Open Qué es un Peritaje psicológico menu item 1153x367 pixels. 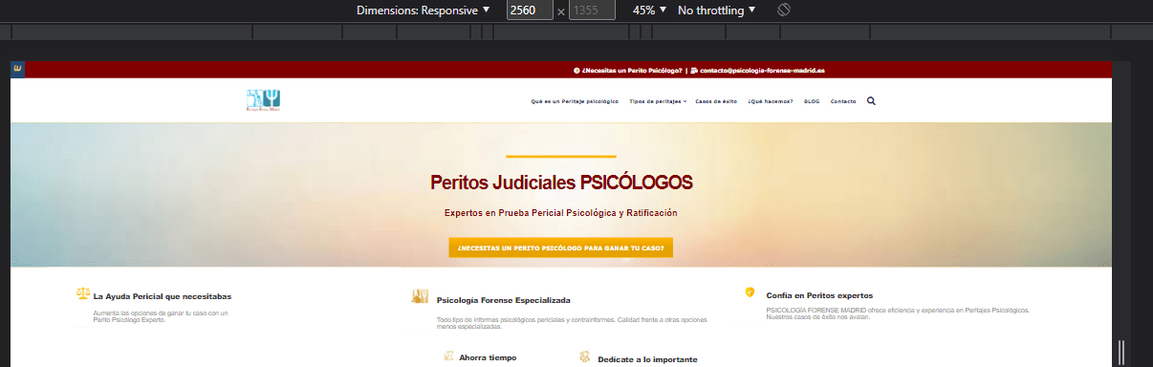[x=575, y=100]
